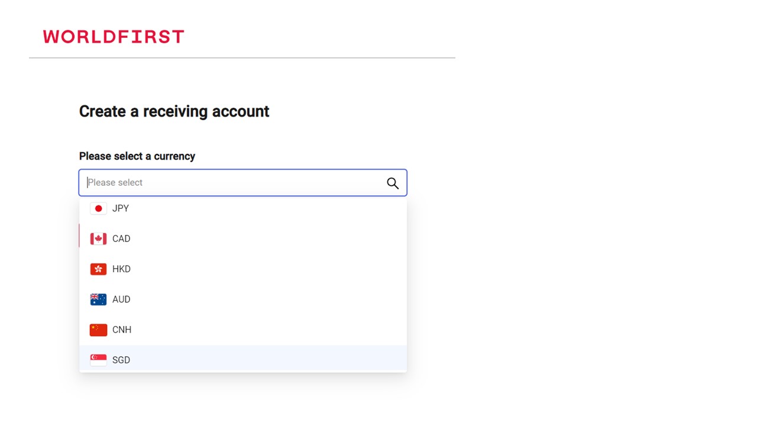Click the Japan flag icon
The image size is (757, 426).
98,208
